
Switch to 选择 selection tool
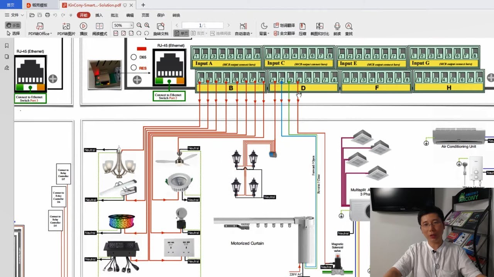pos(13,33)
